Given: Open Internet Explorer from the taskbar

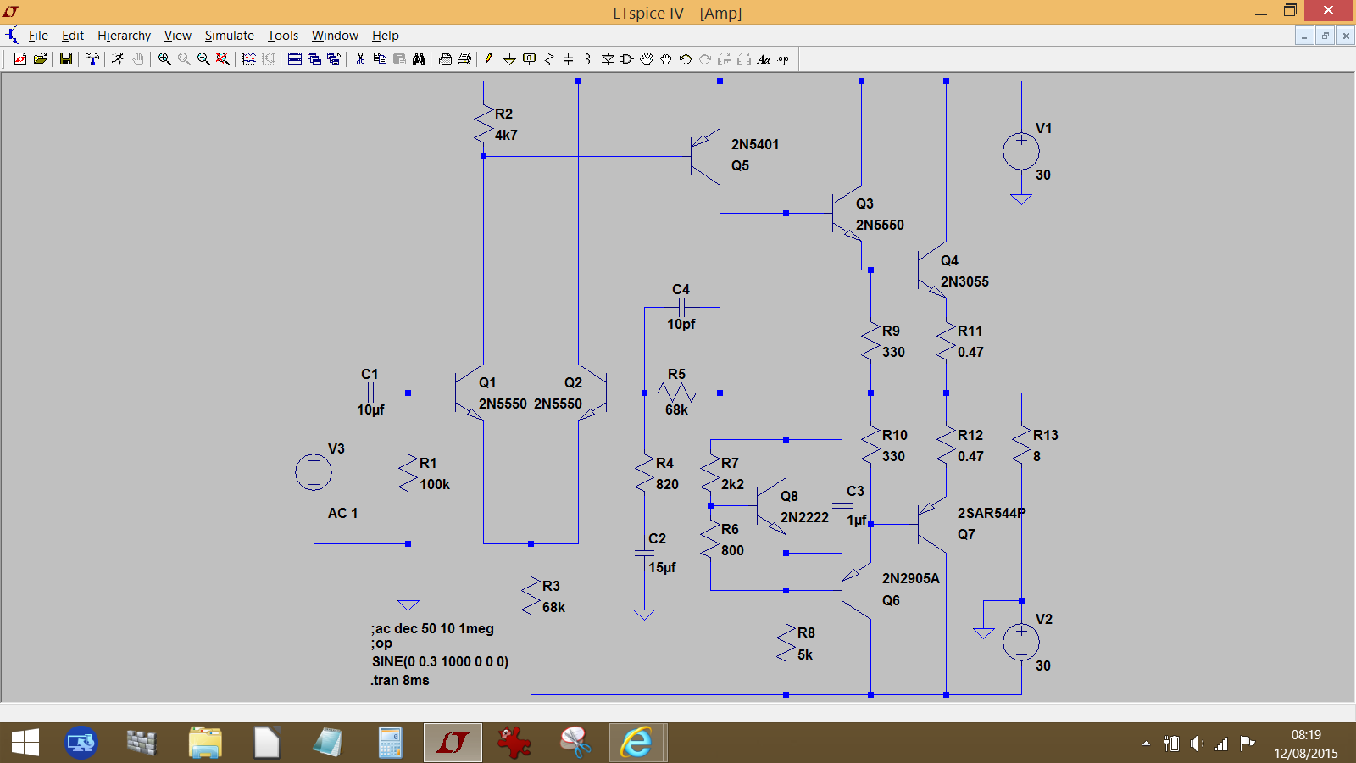Looking at the screenshot, I should tap(636, 743).
